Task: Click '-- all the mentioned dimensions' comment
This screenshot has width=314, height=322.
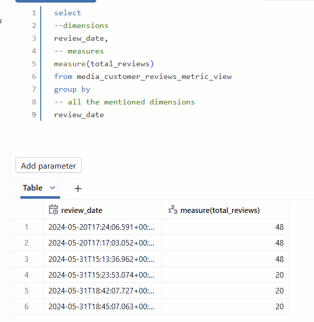Action: [x=124, y=102]
